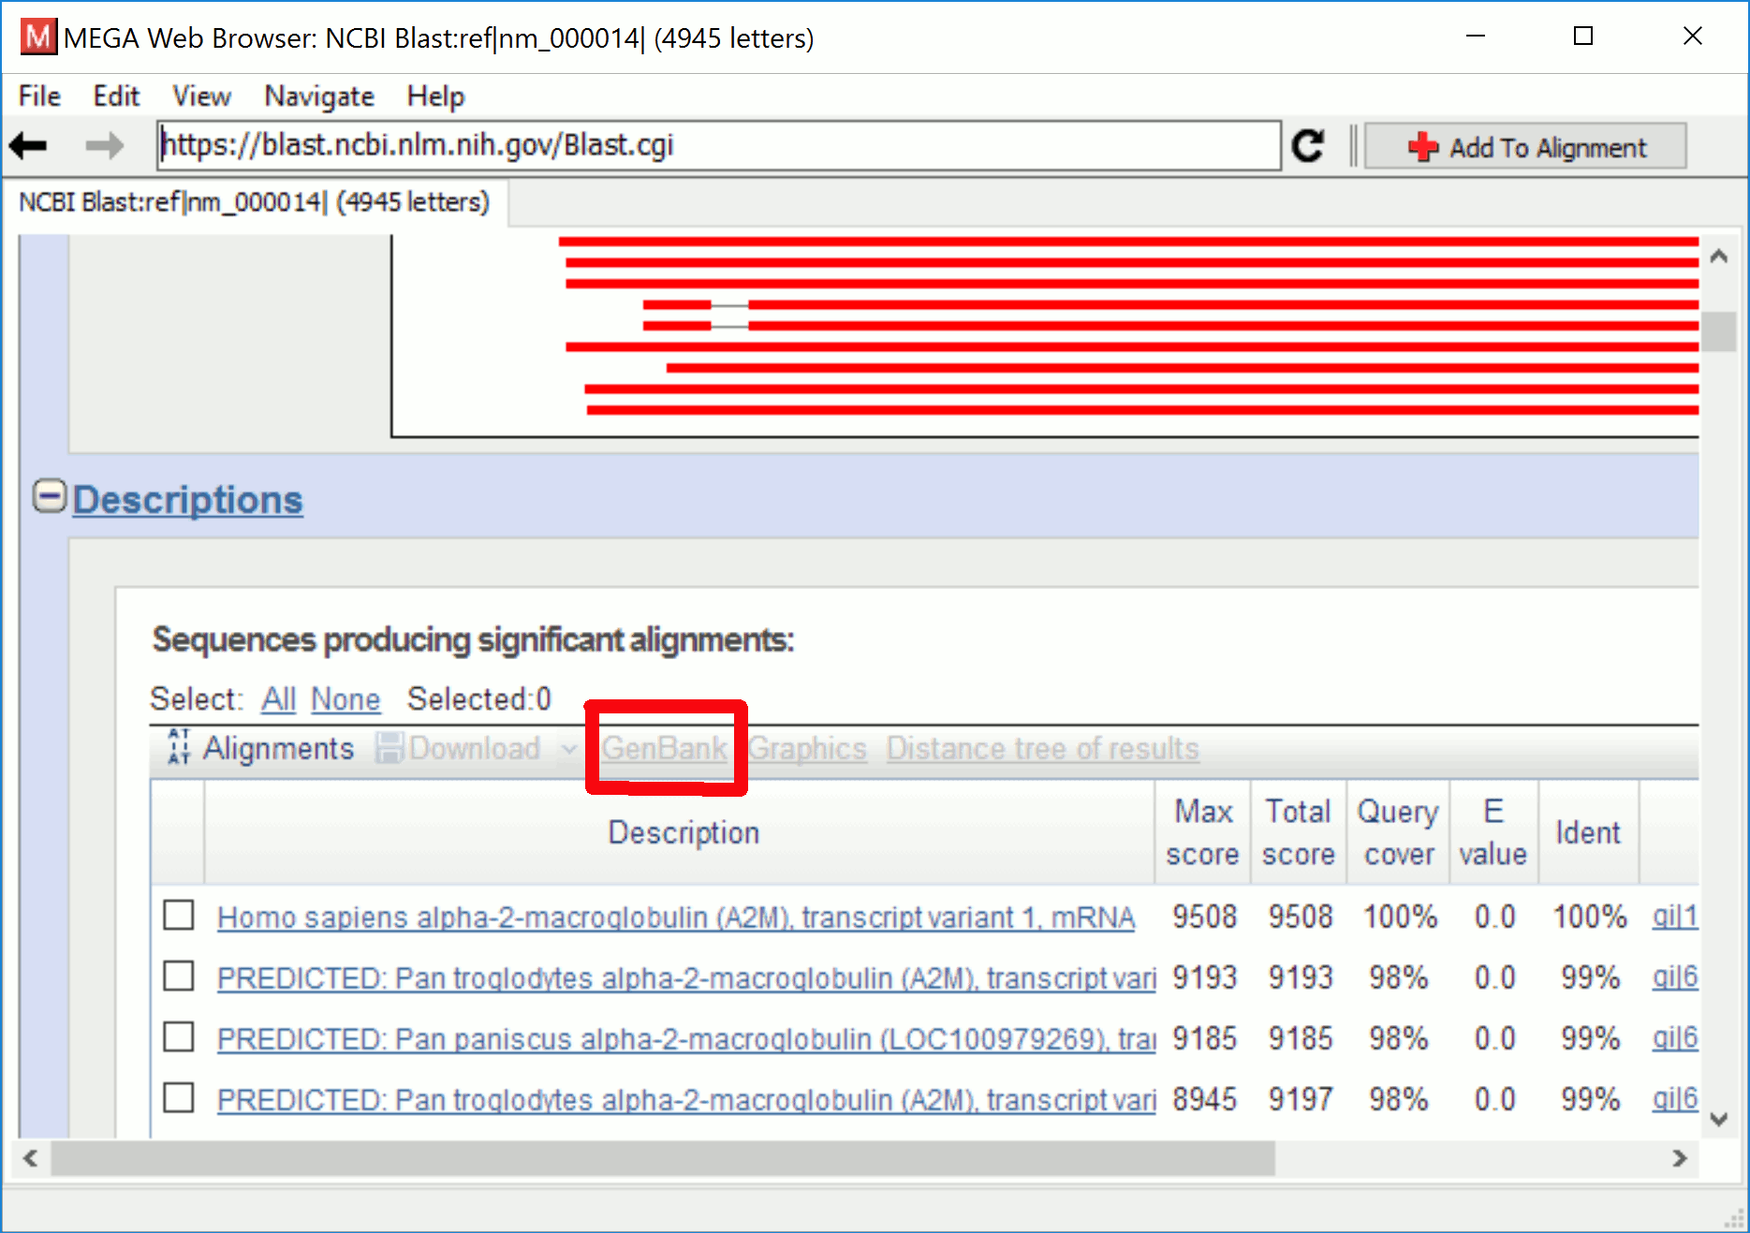
Task: Click the topmost red alignment bar in graphic
Action: (1128, 242)
